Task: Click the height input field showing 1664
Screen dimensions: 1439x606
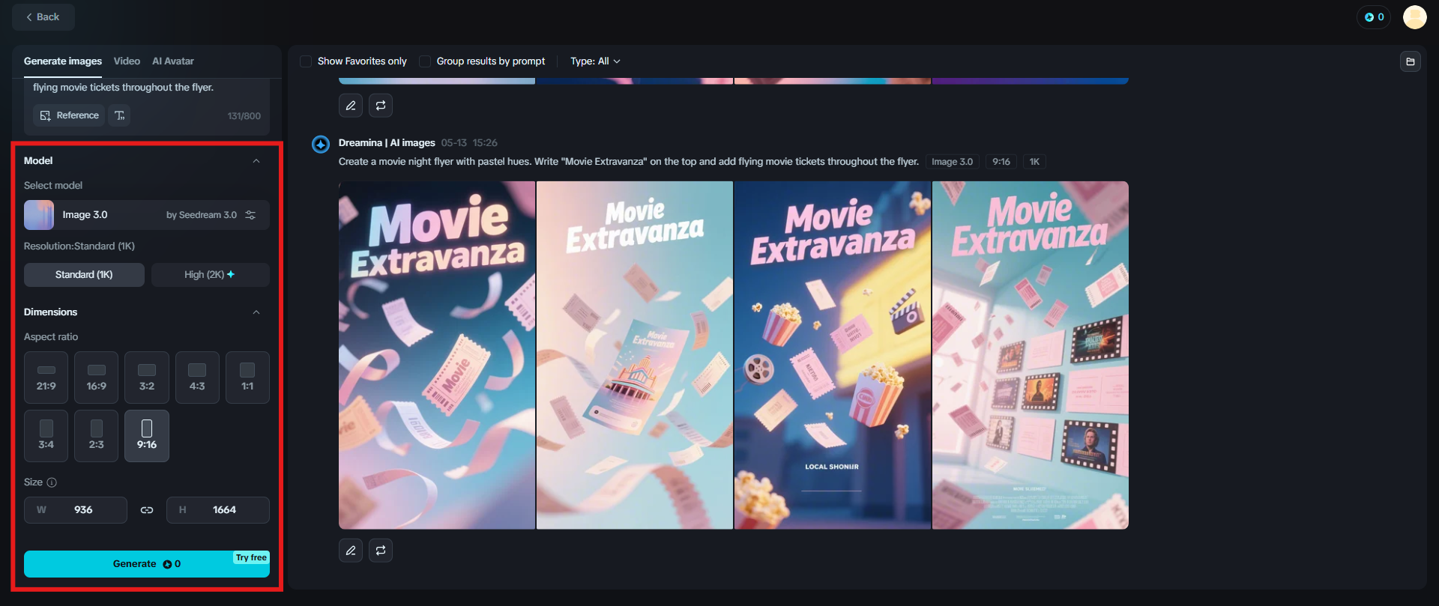Action: (218, 510)
